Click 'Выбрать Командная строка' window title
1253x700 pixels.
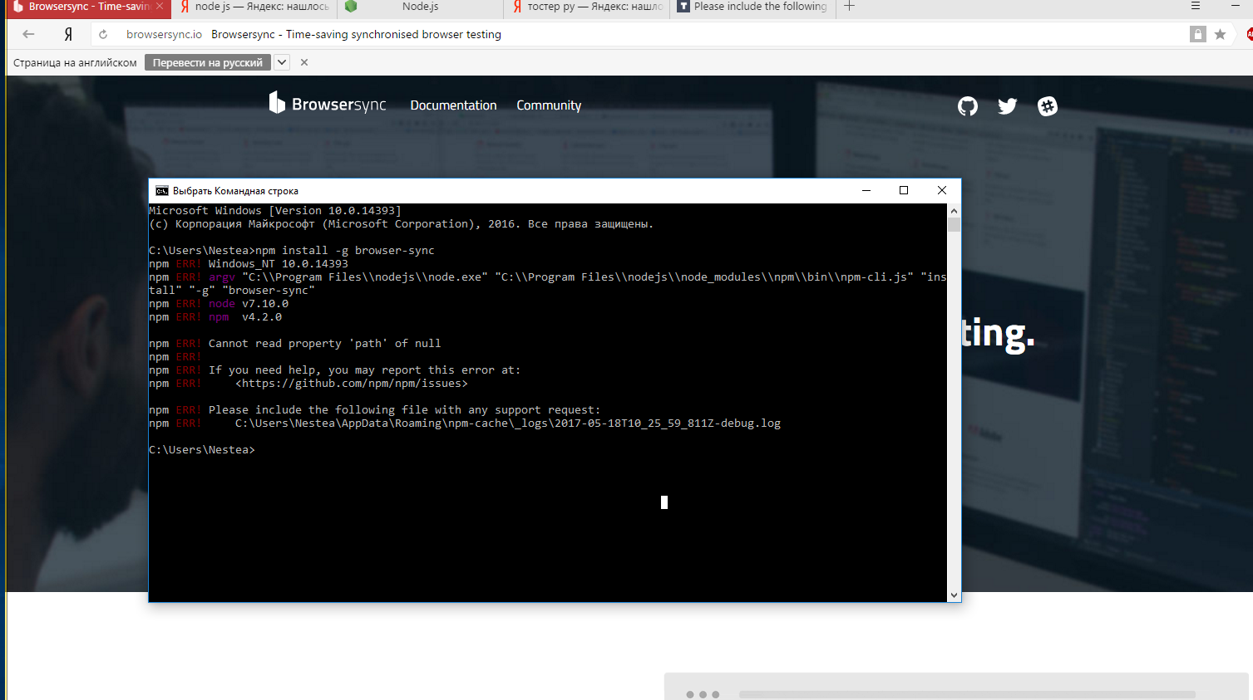pyautogui.click(x=235, y=191)
